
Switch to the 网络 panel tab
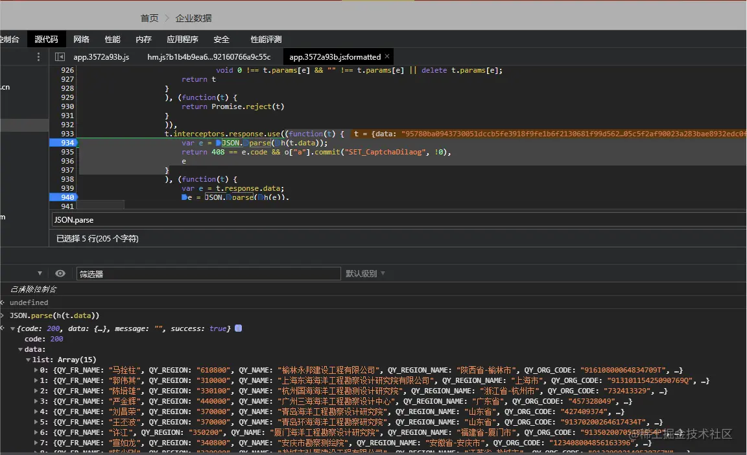tap(81, 40)
